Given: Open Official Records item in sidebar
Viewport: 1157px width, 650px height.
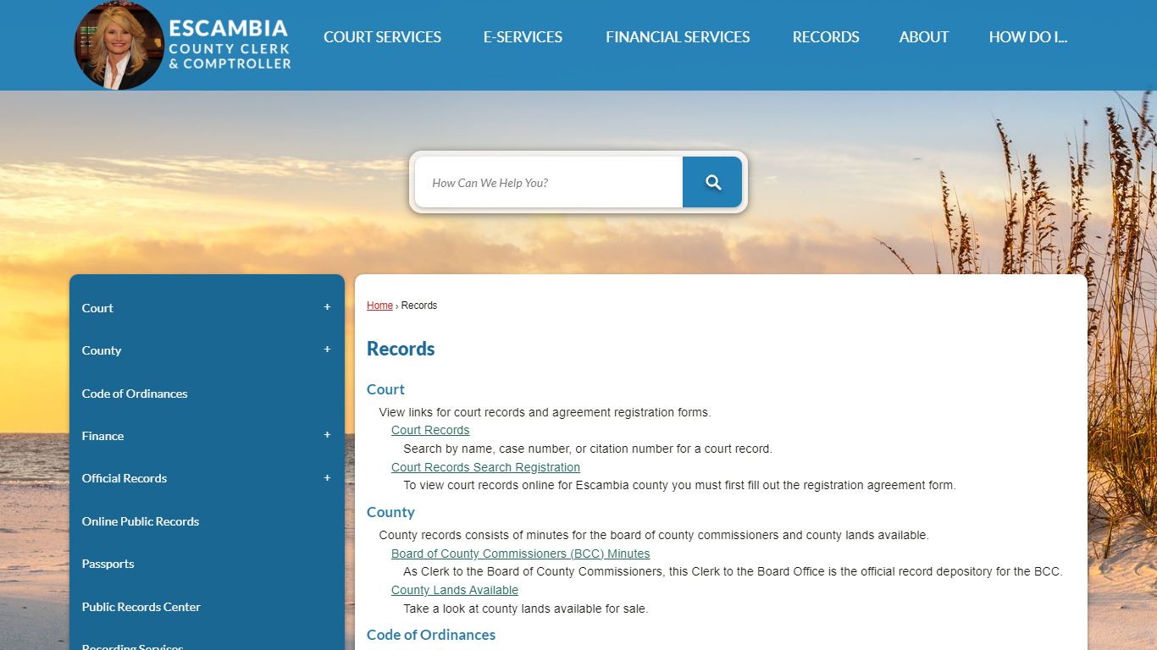Looking at the screenshot, I should point(125,477).
